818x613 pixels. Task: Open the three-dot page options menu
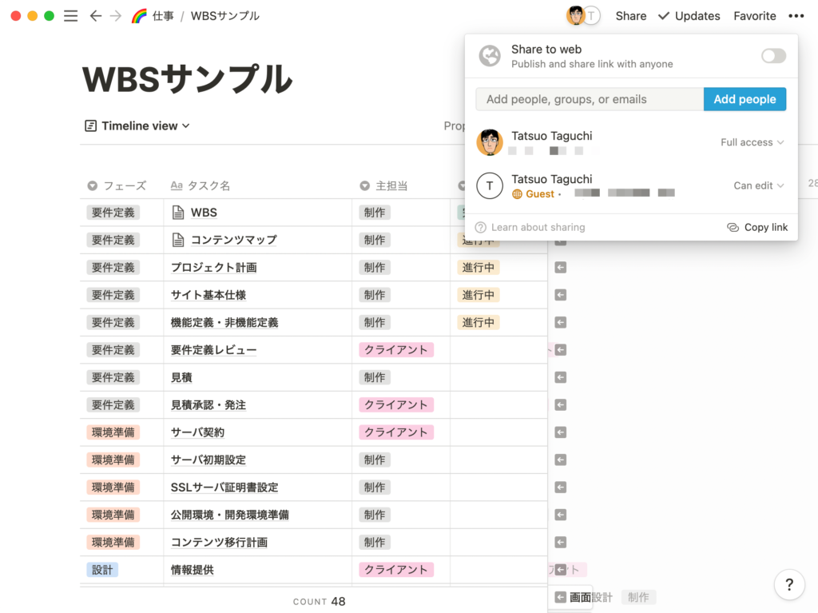point(796,16)
